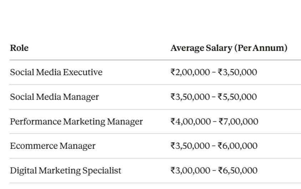Click the ₹7,00,000 highest salary value
This screenshot has height=189, width=301.
click(238, 122)
